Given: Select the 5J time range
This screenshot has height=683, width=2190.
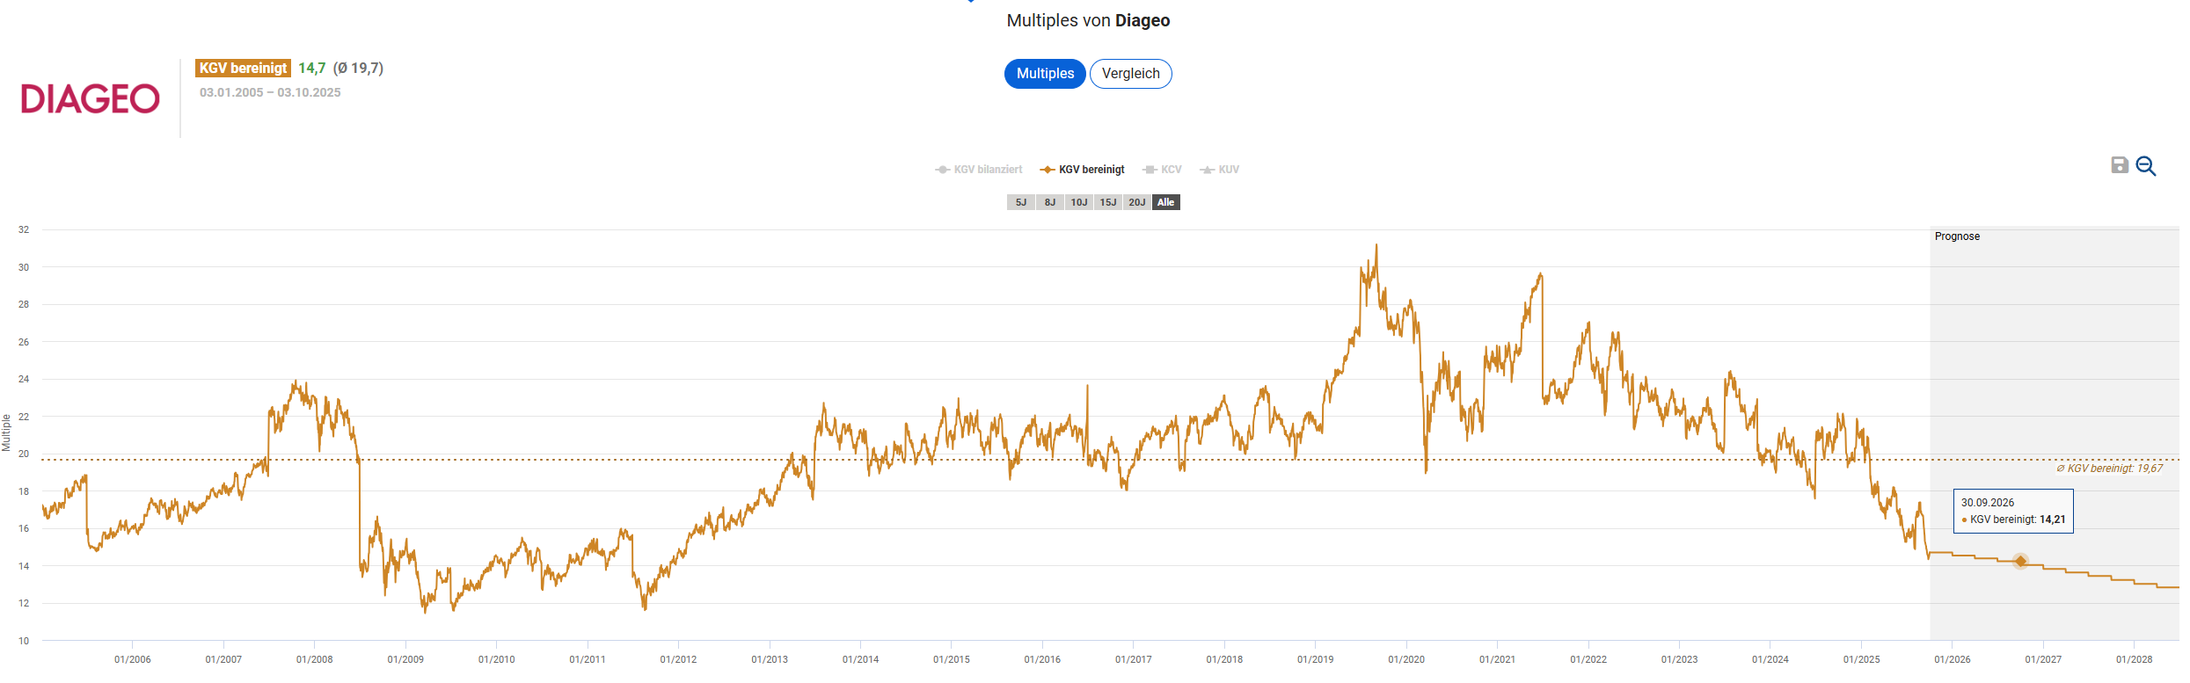Looking at the screenshot, I should tap(1021, 202).
